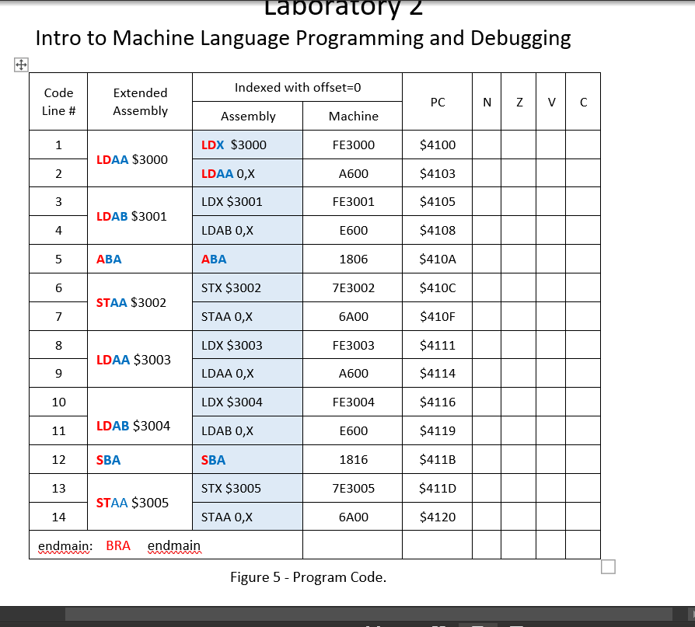Click the heading 'Intro to Machine Language Programming and Debugging'
This screenshot has height=627, width=695.
coord(303,37)
